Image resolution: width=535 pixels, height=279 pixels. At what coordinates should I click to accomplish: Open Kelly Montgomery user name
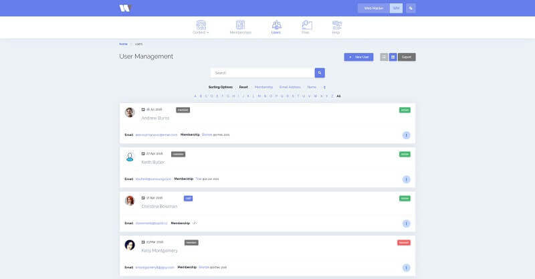pos(159,251)
